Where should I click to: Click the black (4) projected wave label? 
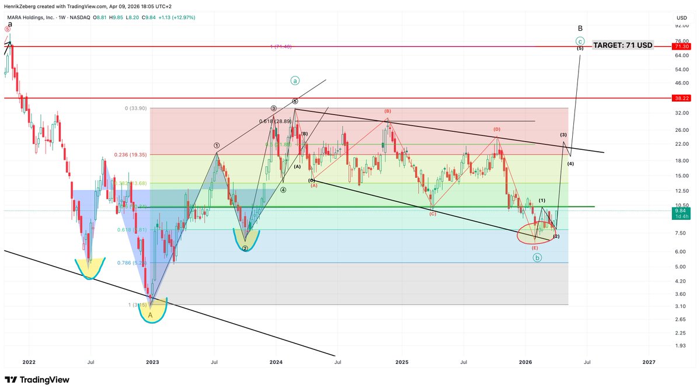pyautogui.click(x=570, y=164)
